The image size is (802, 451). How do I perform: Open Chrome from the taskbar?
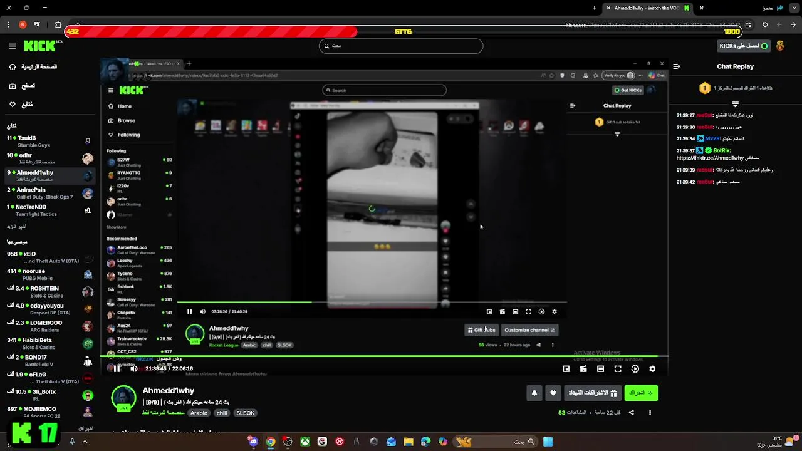pyautogui.click(x=270, y=442)
